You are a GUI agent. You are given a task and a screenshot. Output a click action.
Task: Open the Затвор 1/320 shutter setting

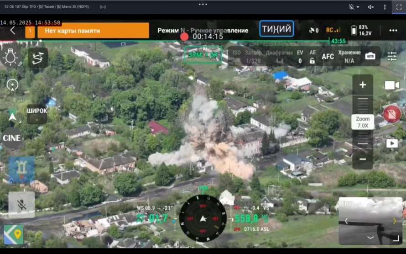[253, 57]
